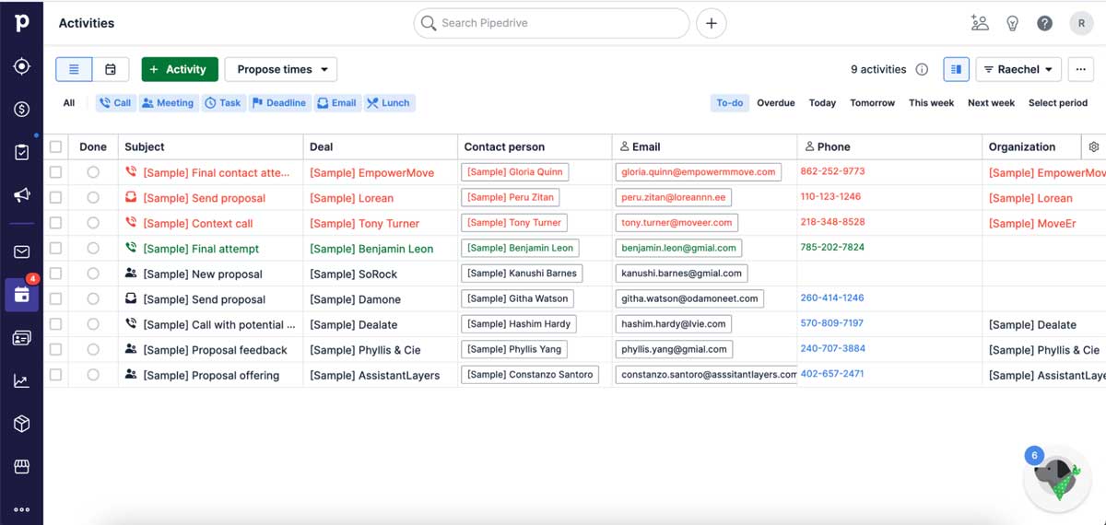Select the Today time filter
1106x525 pixels.
(x=822, y=103)
